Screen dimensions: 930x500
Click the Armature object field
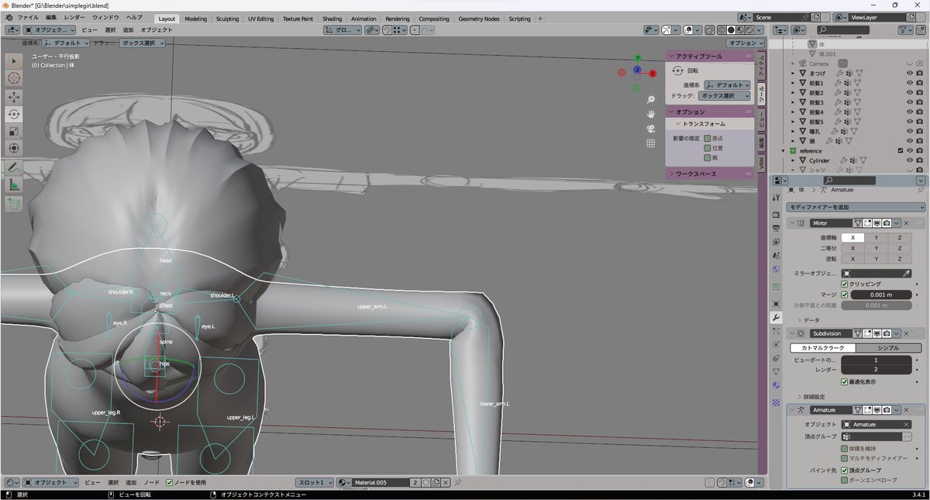(x=877, y=424)
